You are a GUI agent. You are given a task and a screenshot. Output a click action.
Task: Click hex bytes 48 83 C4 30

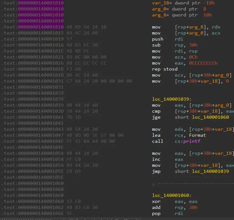pyautogui.click(x=82, y=207)
